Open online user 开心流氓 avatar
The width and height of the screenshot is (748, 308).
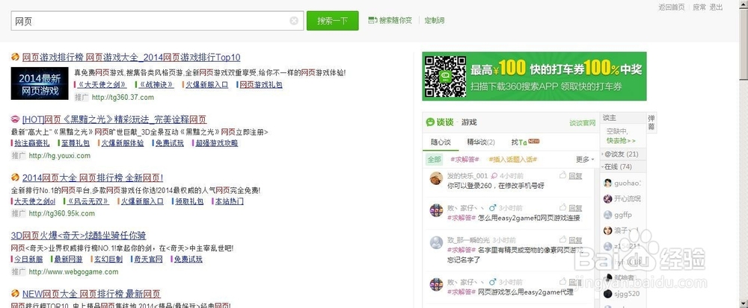pyautogui.click(x=607, y=198)
